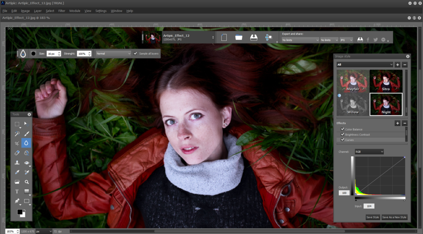
Task: Share image on Facebook
Action: pyautogui.click(x=368, y=40)
